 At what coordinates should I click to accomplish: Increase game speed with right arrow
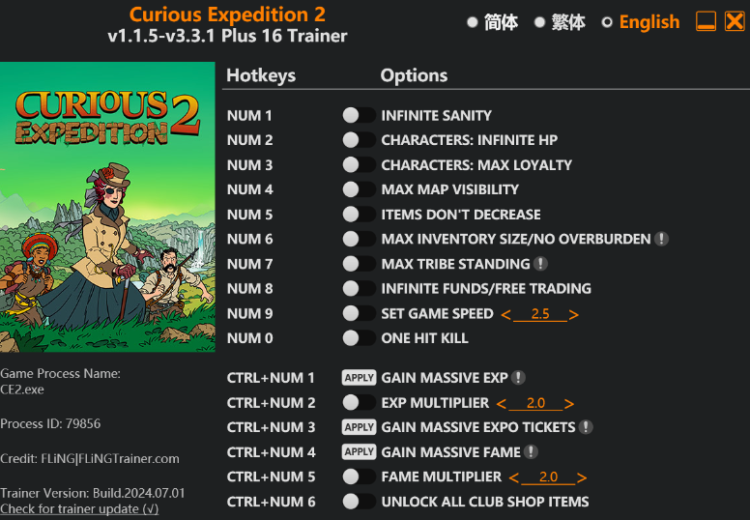(574, 314)
